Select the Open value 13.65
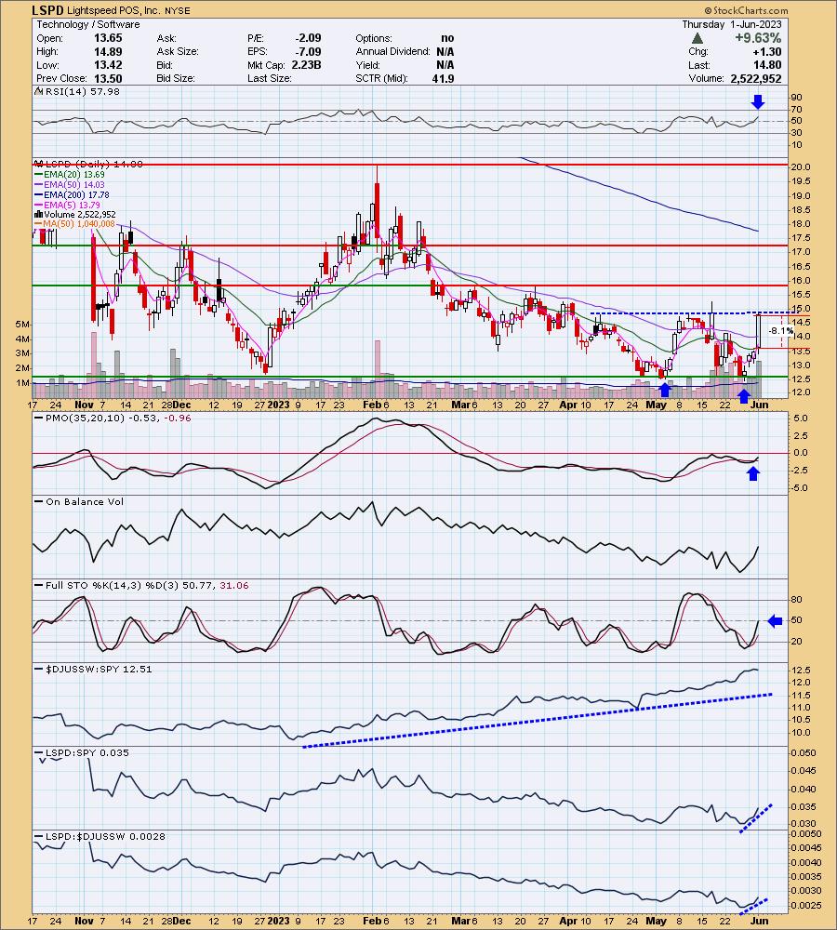837x930 pixels. (108, 38)
